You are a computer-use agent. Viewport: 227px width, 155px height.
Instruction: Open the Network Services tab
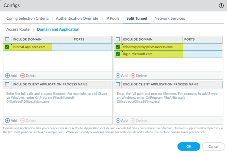click(x=169, y=18)
